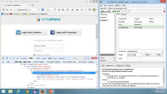Go to Firefox home page icon
Screen dimensions: 167x94
(72, 10)
